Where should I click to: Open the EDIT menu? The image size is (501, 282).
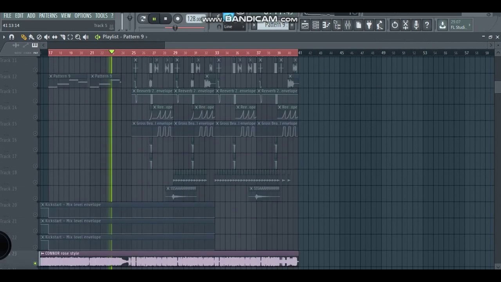click(19, 16)
